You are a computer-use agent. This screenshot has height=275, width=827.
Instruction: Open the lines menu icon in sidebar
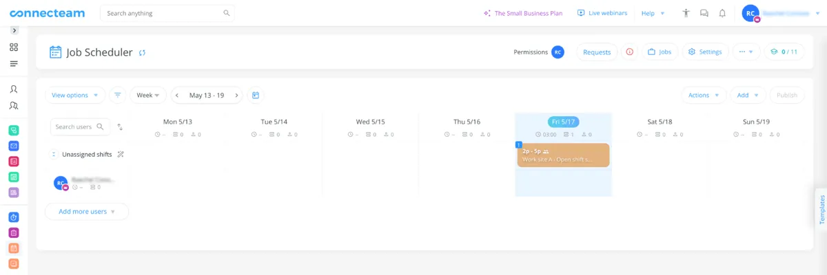click(14, 64)
